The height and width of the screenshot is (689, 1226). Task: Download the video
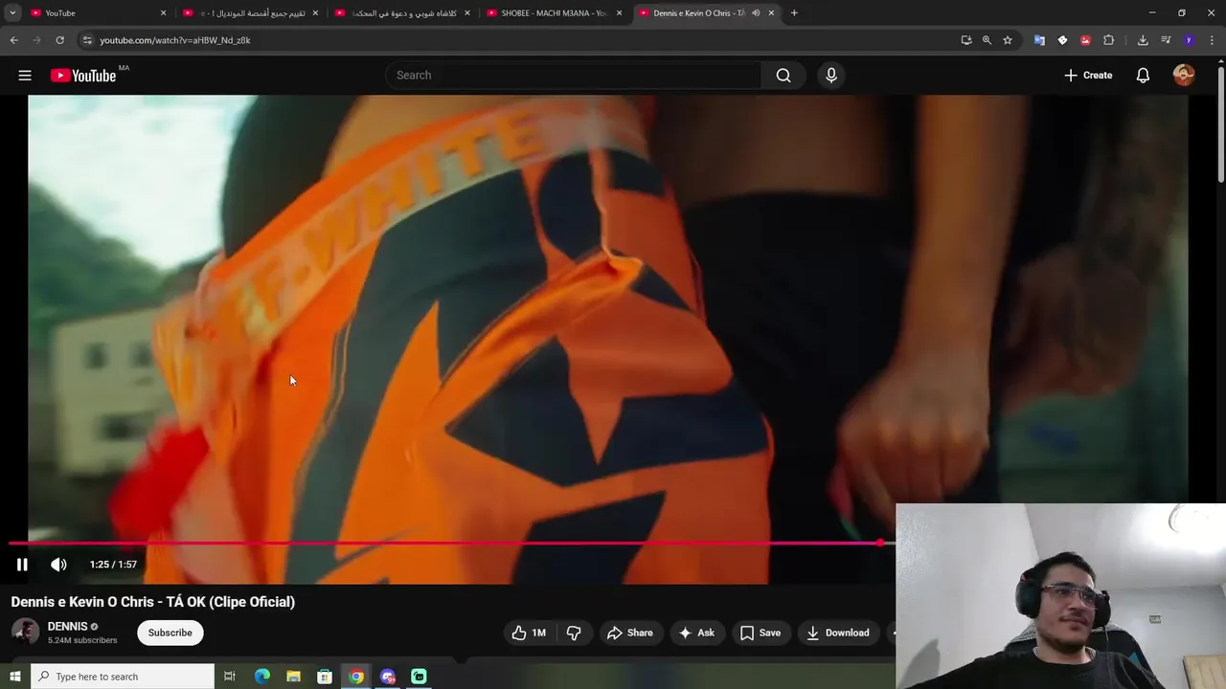838,633
